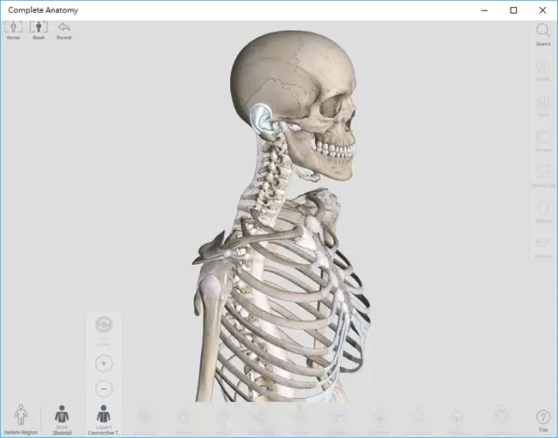
Task: Open the Search tool
Action: (543, 34)
